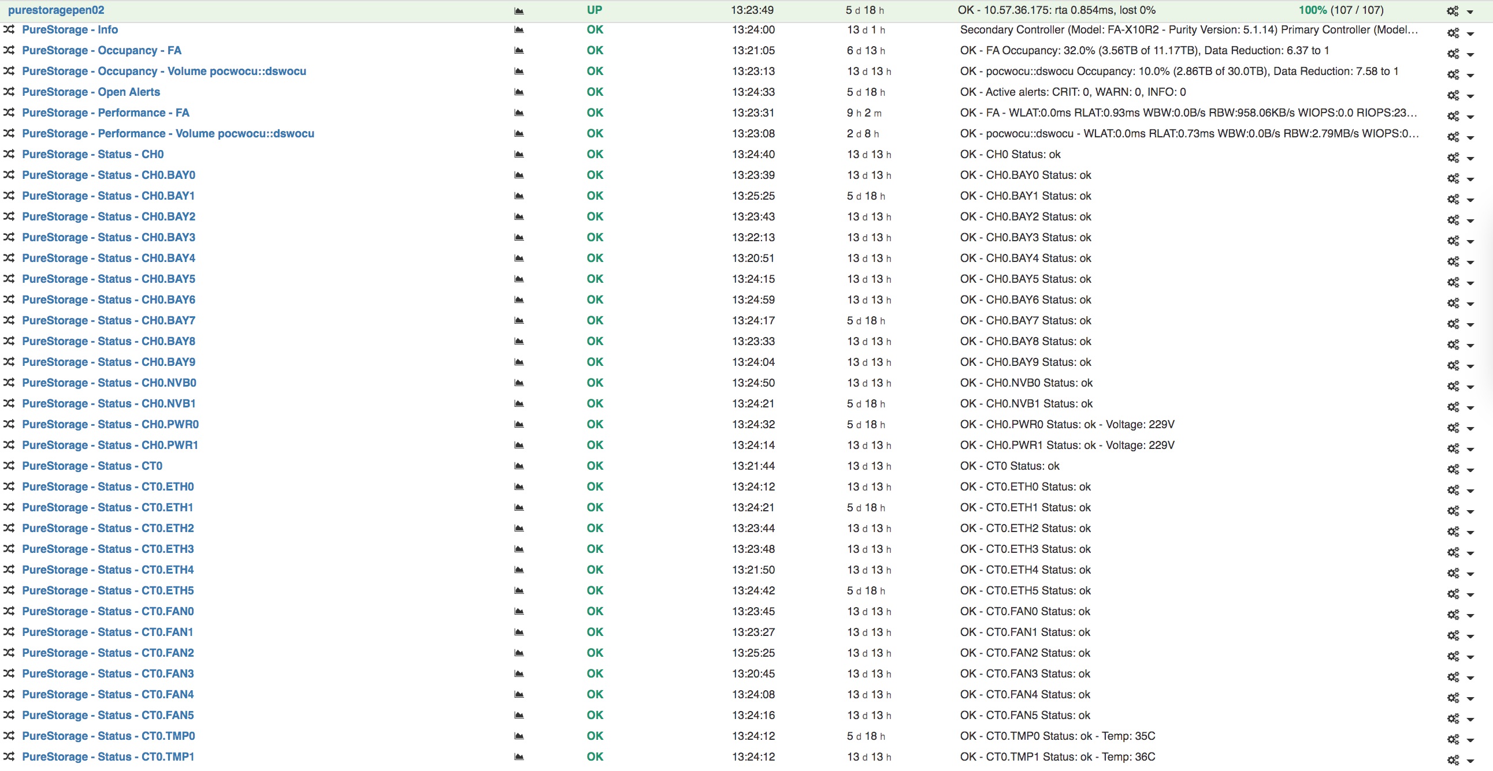Open actions dropdown arrow for Performance - FA row
The width and height of the screenshot is (1493, 771).
pyautogui.click(x=1470, y=117)
